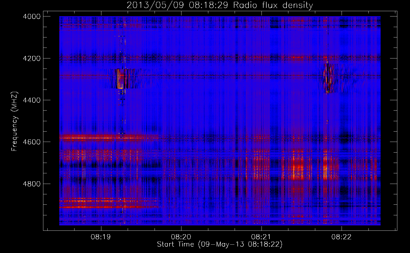Click the 08:22 time tick label
Viewport: 410px width, 253px height.
(341, 237)
